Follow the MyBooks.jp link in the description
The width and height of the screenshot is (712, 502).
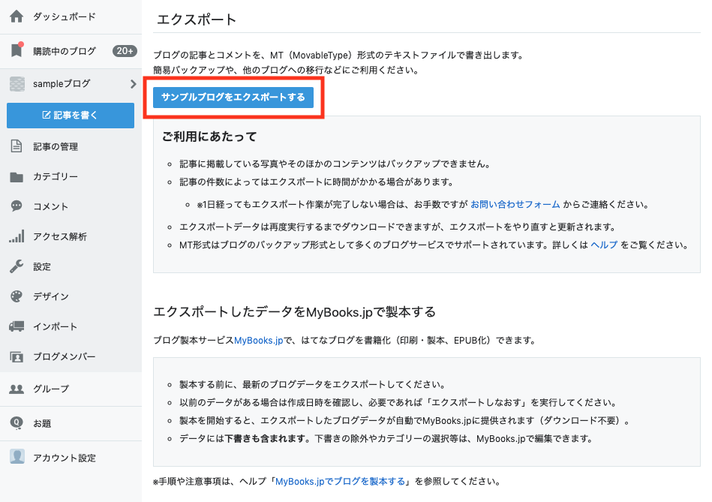click(x=258, y=340)
